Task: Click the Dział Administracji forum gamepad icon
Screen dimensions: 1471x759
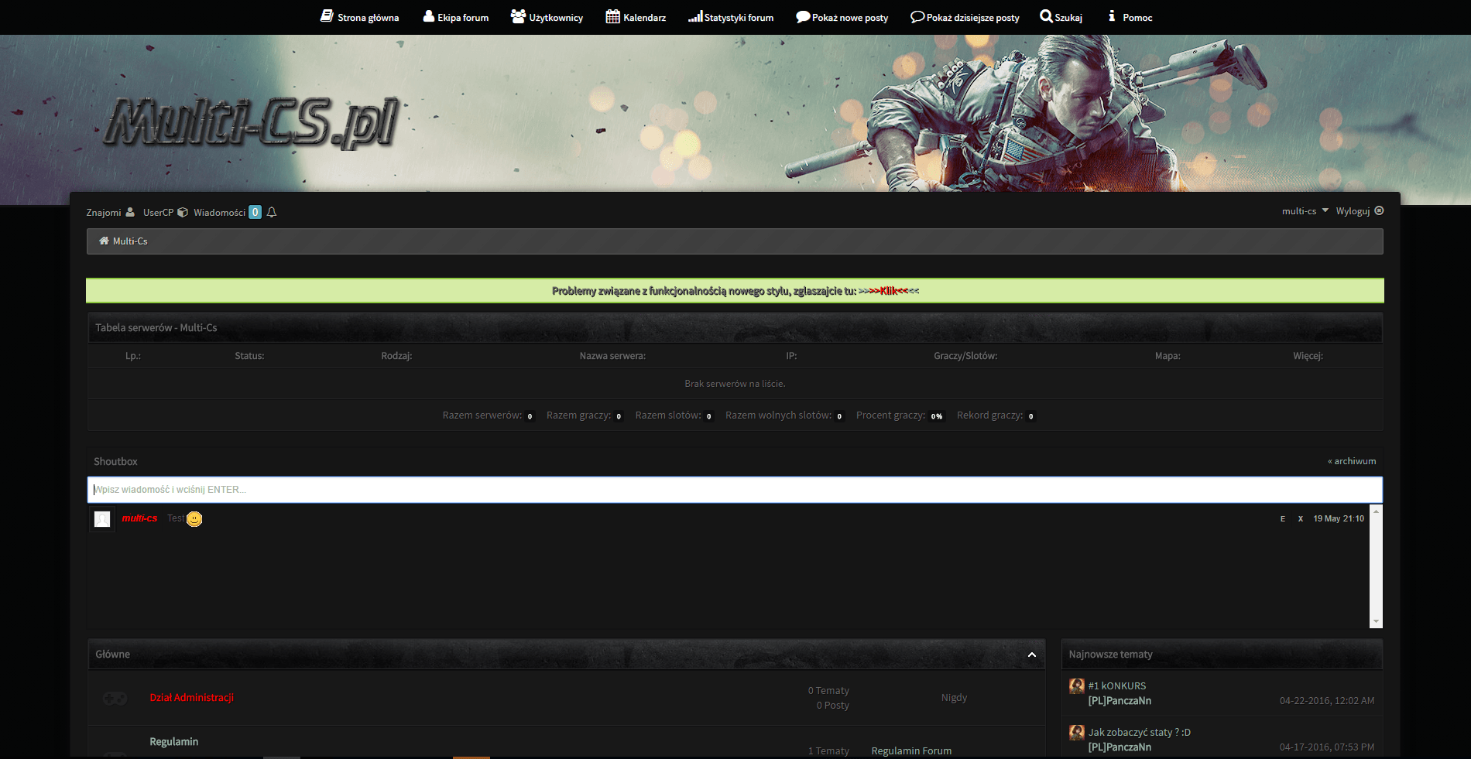Action: click(115, 698)
